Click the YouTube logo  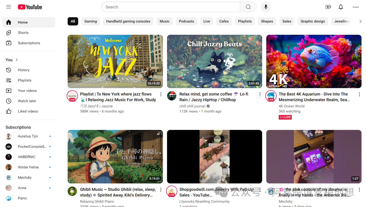tap(30, 7)
